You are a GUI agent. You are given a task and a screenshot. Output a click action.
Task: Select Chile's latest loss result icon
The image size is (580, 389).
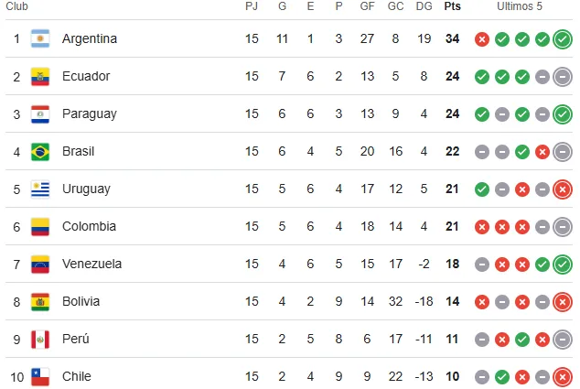pos(563,376)
